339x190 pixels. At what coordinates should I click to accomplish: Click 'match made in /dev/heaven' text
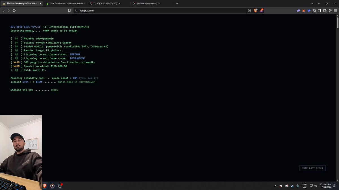pyautogui.click(x=77, y=82)
